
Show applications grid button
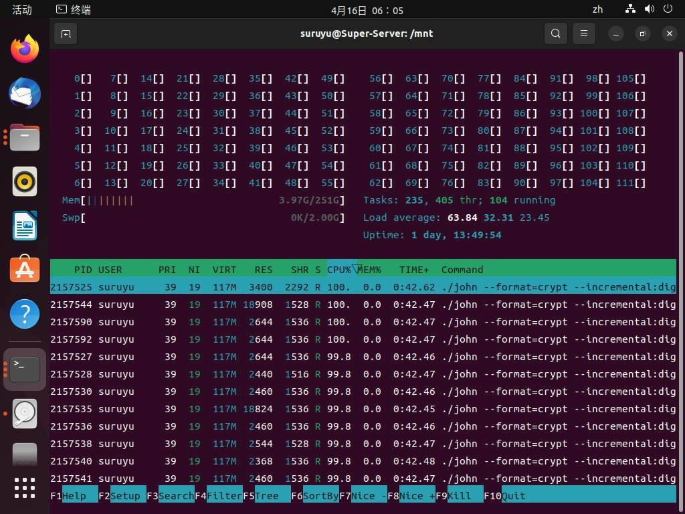click(x=25, y=488)
